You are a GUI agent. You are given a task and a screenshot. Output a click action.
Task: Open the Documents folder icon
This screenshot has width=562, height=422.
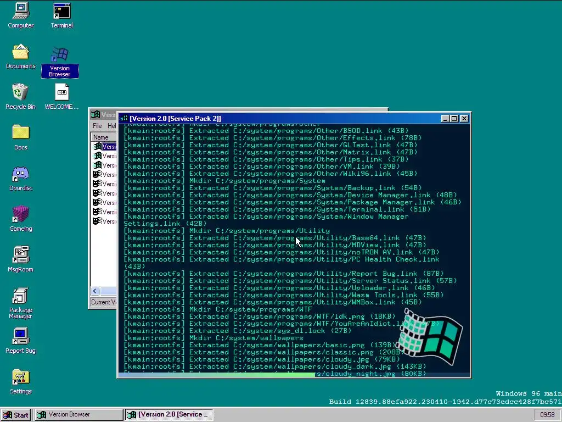[x=20, y=56]
